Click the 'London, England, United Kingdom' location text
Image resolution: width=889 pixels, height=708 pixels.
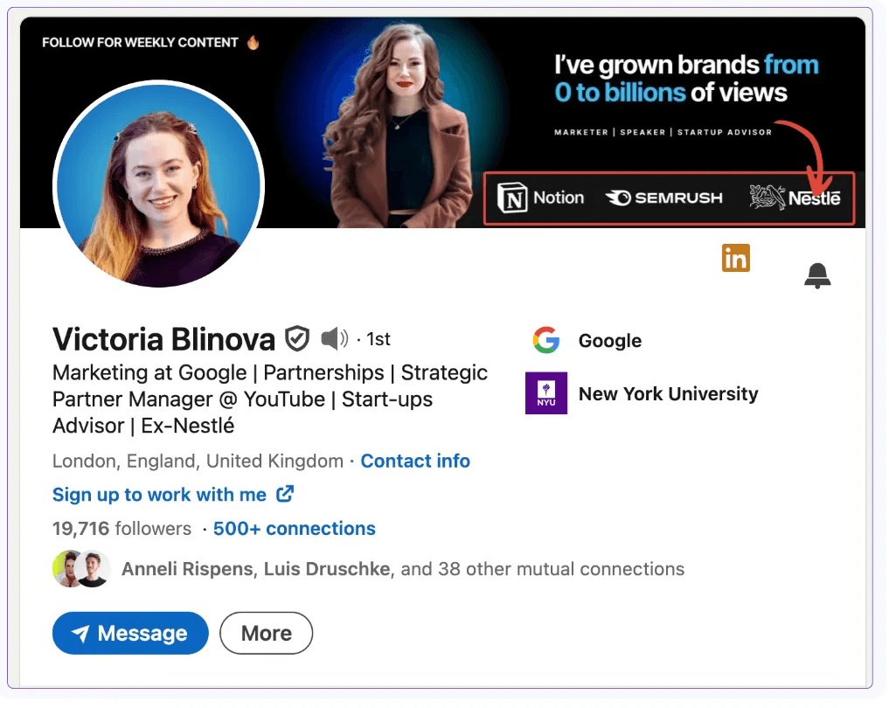198,461
